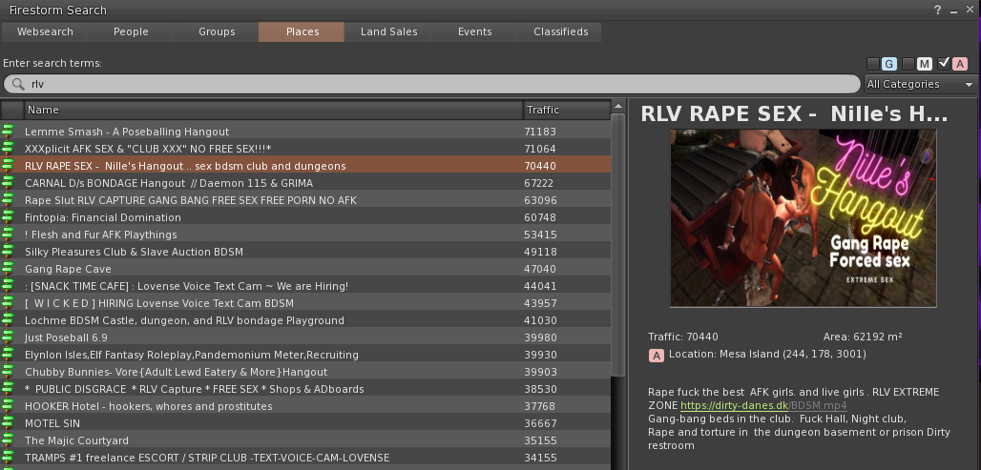Select The Majic Courtyard row
Image resolution: width=981 pixels, height=470 pixels.
[305, 440]
